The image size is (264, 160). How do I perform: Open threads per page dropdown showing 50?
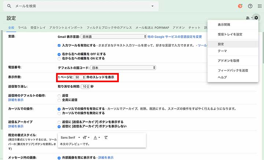point(80,77)
